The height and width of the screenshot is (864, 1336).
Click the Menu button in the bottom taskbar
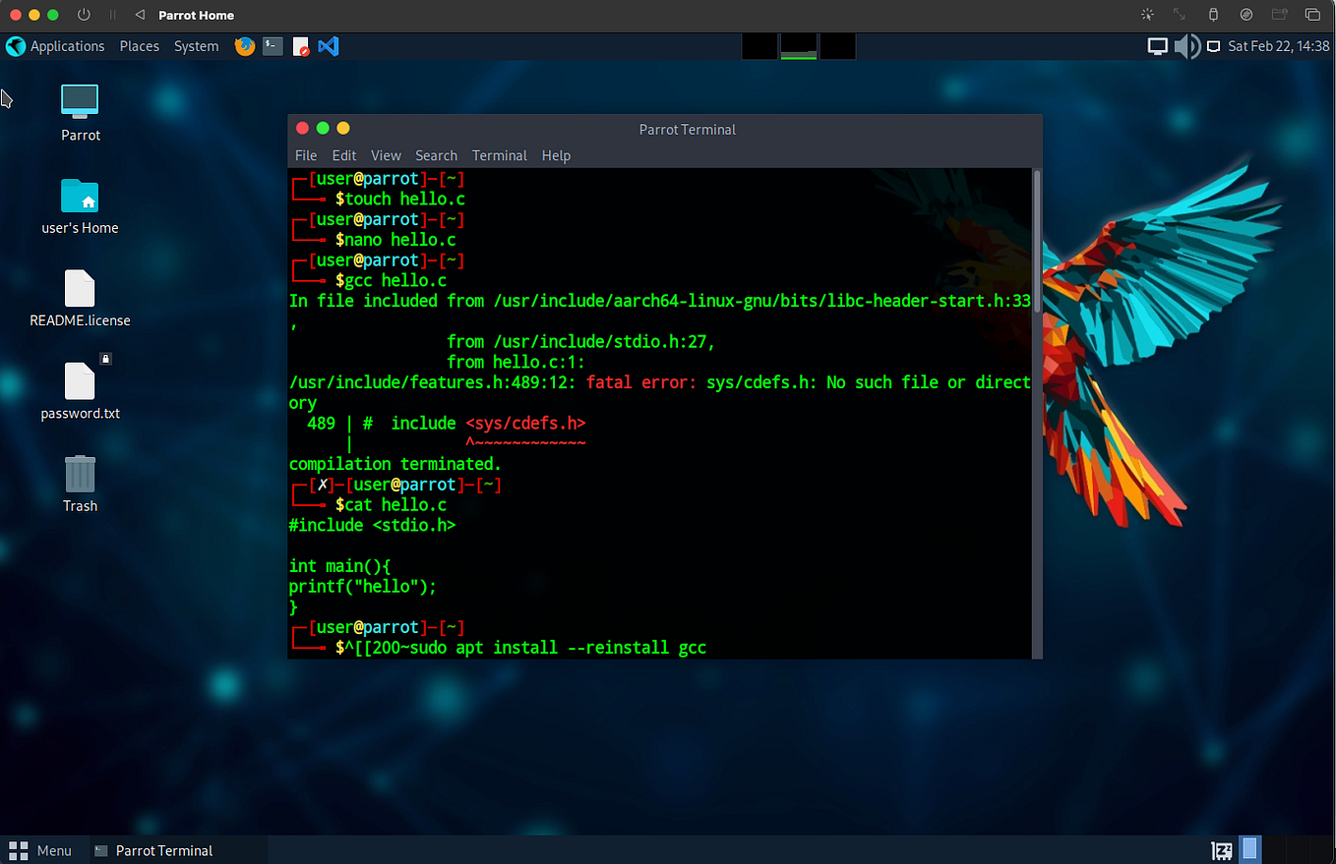coord(43,849)
